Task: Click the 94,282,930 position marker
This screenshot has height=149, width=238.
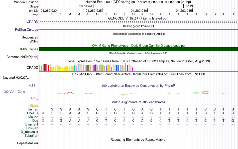Action: coord(49,10)
